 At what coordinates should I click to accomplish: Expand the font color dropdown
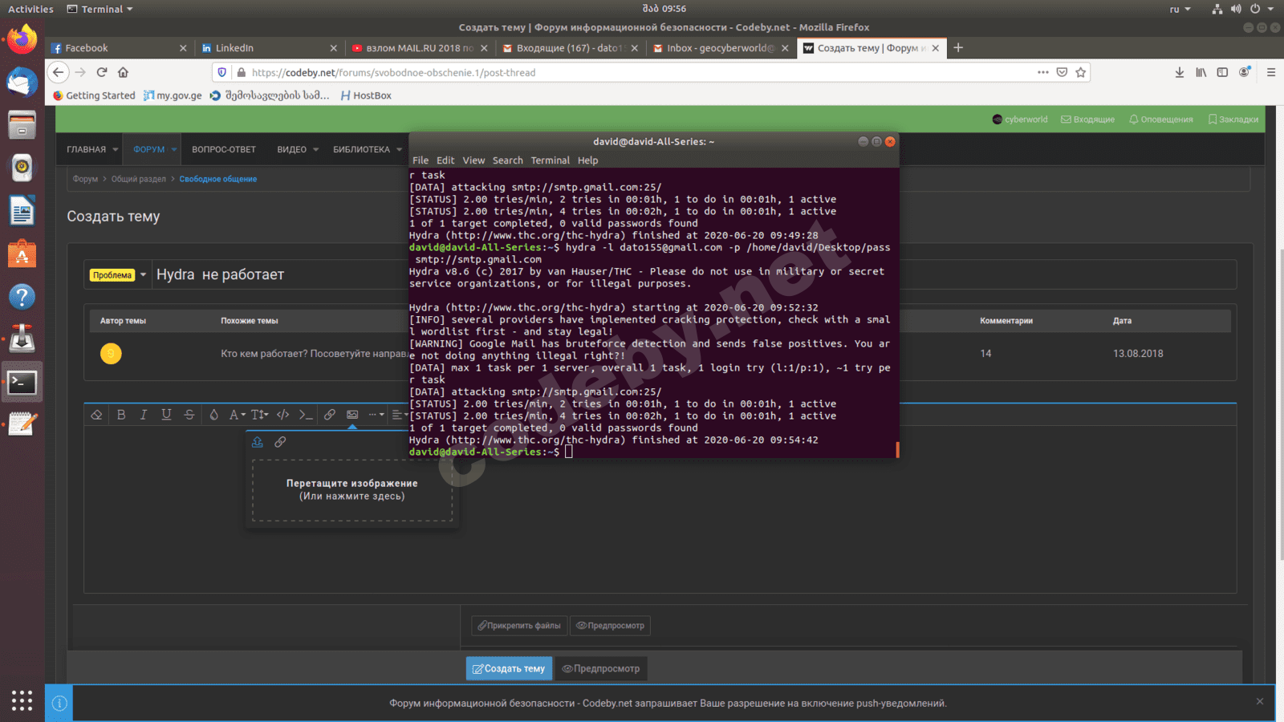tap(236, 414)
